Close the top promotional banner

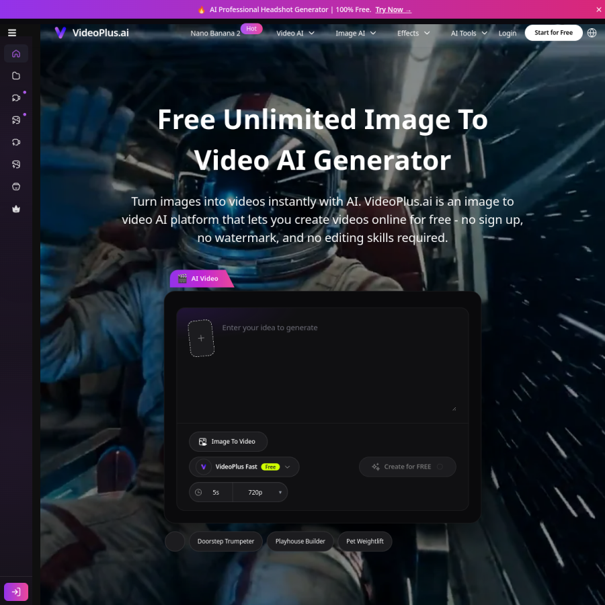598,9
